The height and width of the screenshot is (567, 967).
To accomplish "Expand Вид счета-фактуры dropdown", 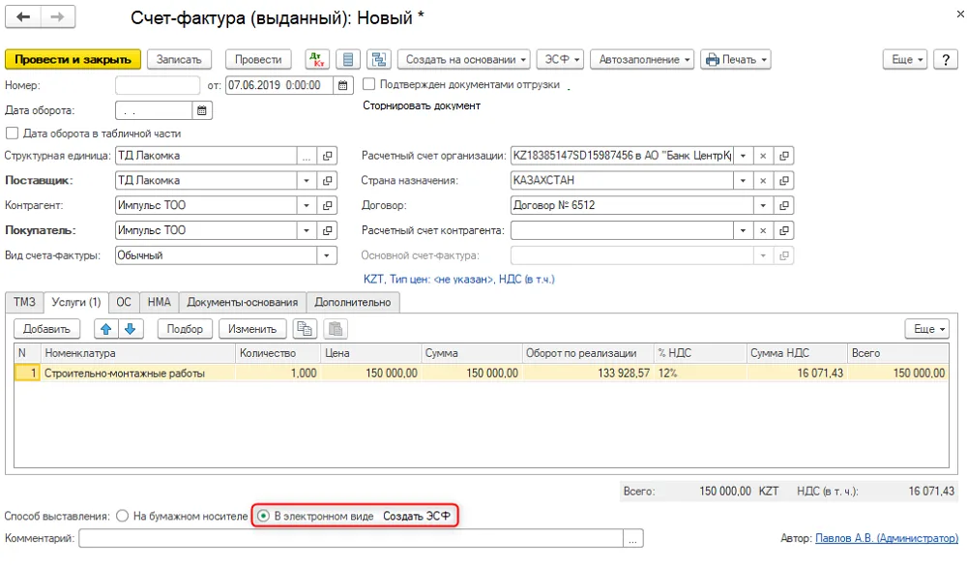I will tap(327, 255).
